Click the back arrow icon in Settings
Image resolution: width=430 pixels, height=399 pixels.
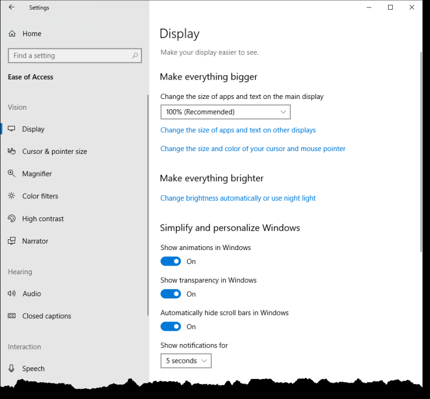11,8
